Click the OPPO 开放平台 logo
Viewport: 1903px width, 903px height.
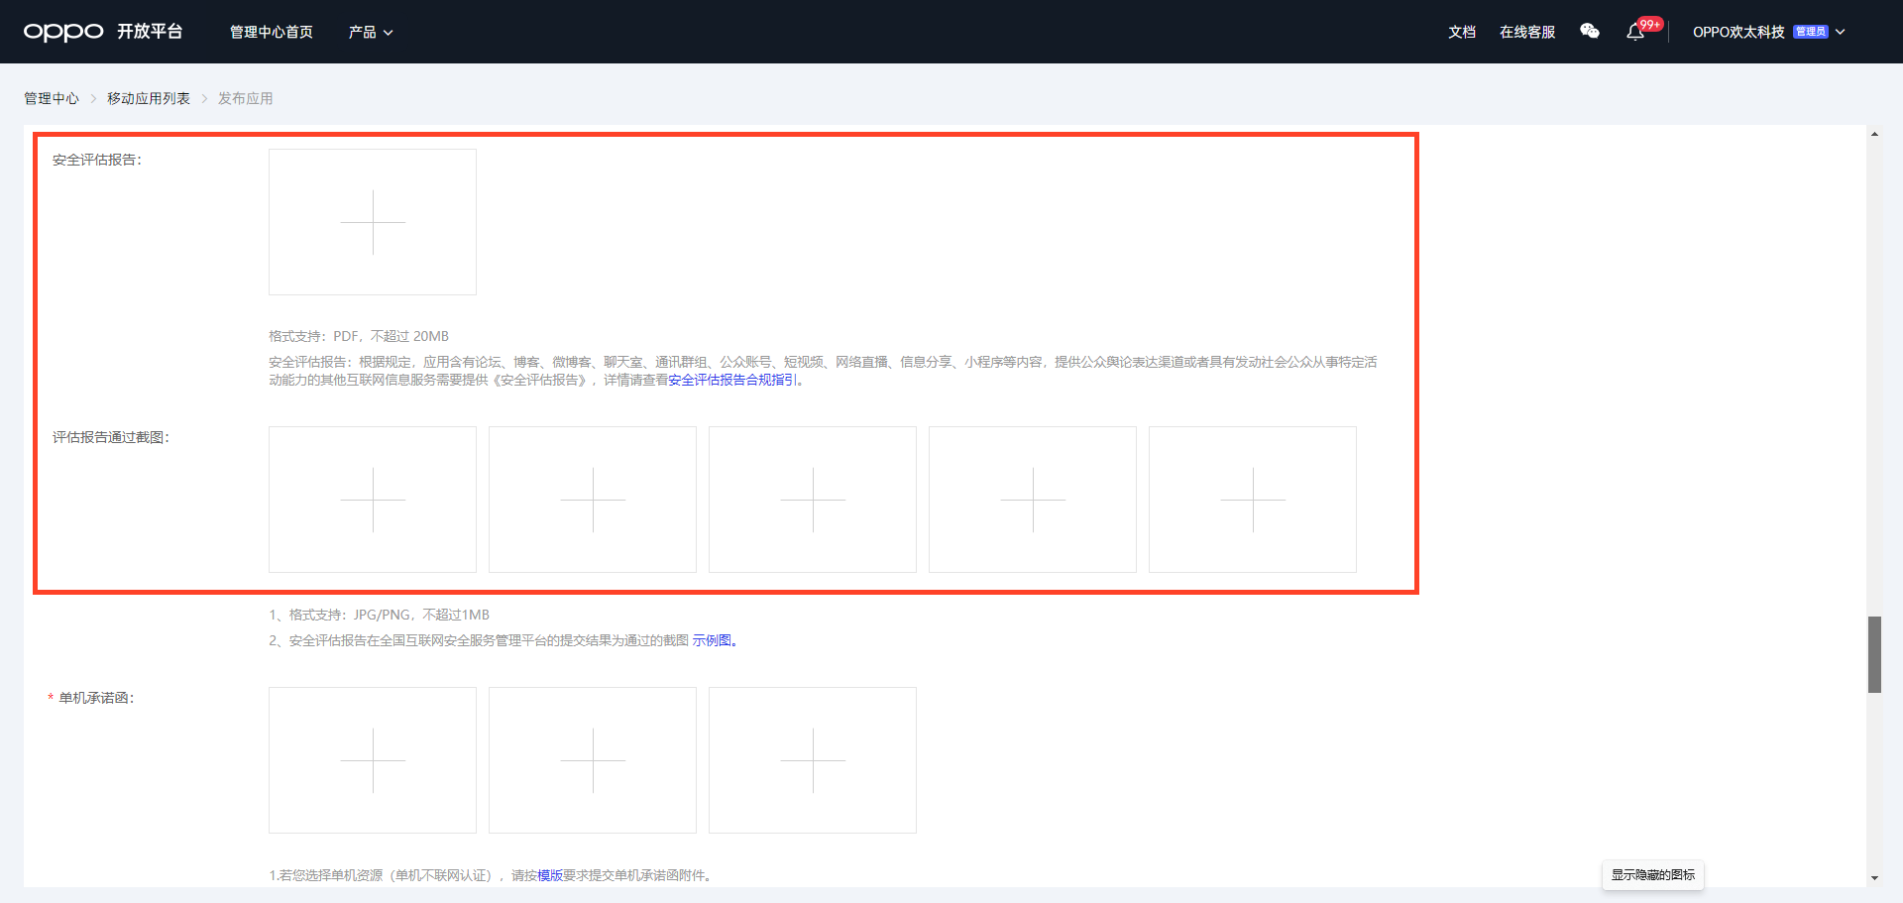click(x=103, y=32)
